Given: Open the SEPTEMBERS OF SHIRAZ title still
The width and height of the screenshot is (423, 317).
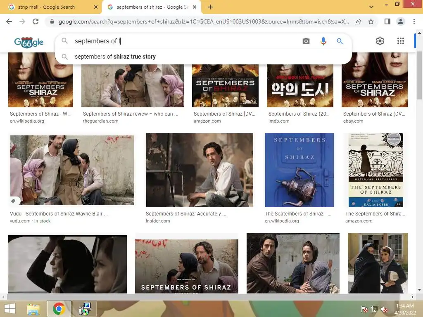Looking at the screenshot, I should pyautogui.click(x=187, y=266).
